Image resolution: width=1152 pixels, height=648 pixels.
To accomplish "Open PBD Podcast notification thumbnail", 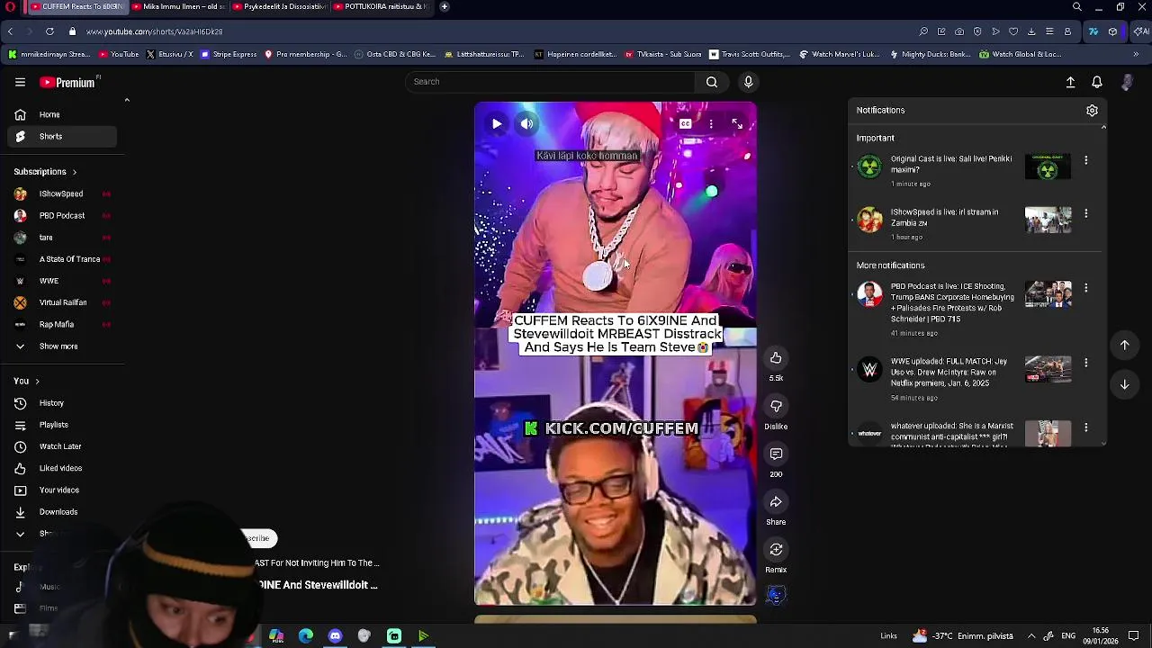I will click(1048, 295).
